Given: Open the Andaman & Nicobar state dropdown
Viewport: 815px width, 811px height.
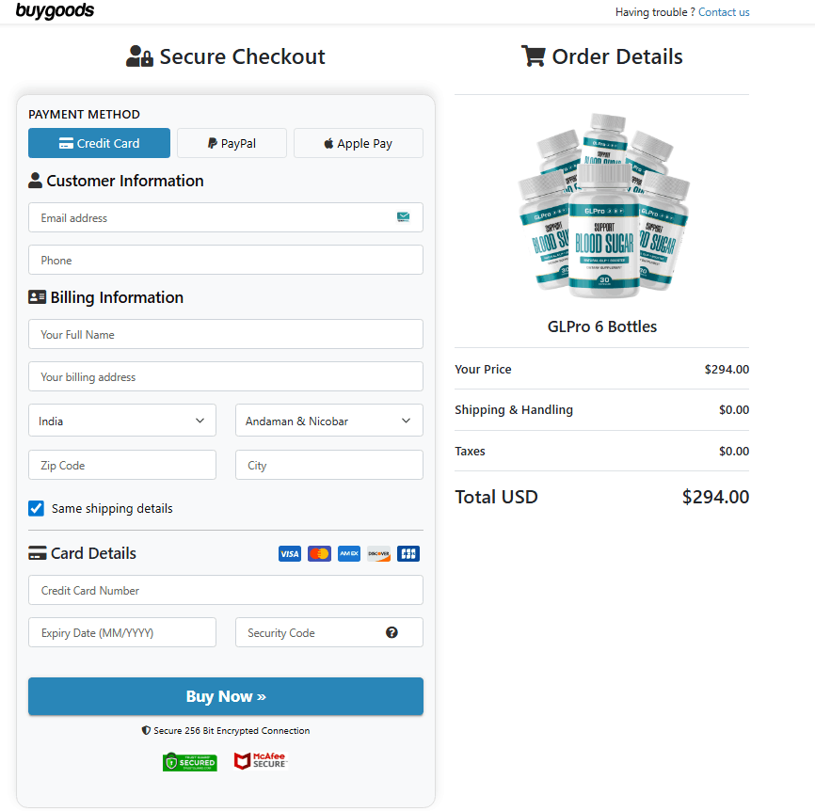Looking at the screenshot, I should pos(328,421).
